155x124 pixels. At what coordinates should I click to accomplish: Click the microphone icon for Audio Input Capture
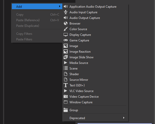click(x=66, y=12)
